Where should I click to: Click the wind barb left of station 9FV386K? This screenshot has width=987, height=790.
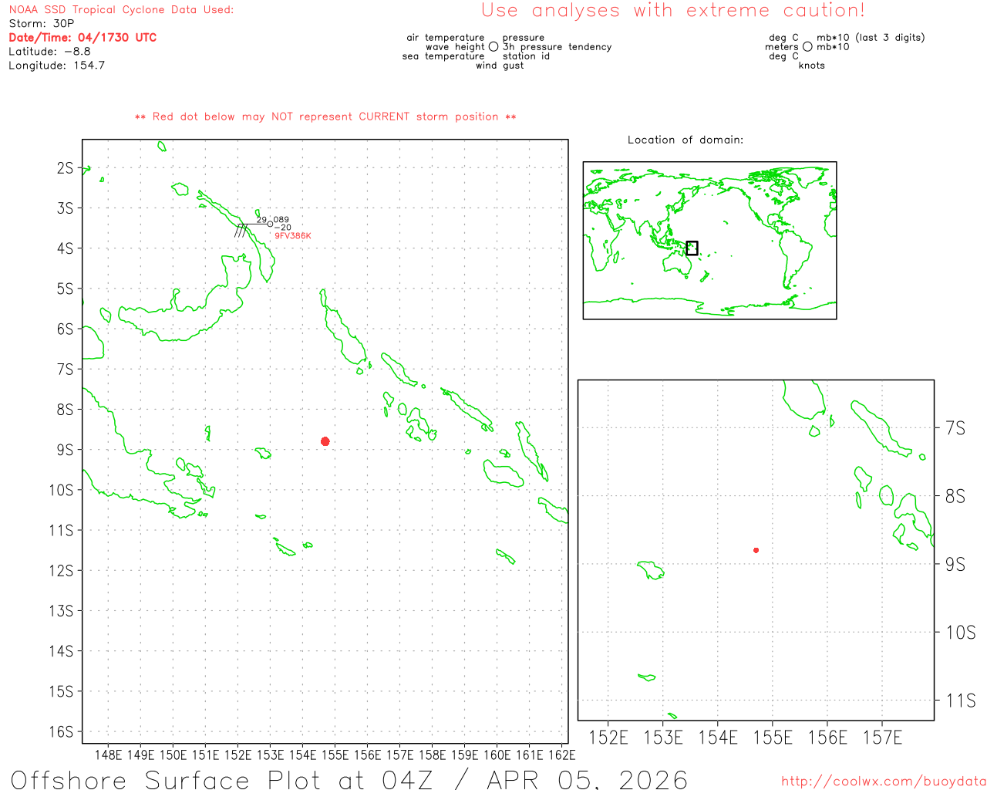[243, 229]
